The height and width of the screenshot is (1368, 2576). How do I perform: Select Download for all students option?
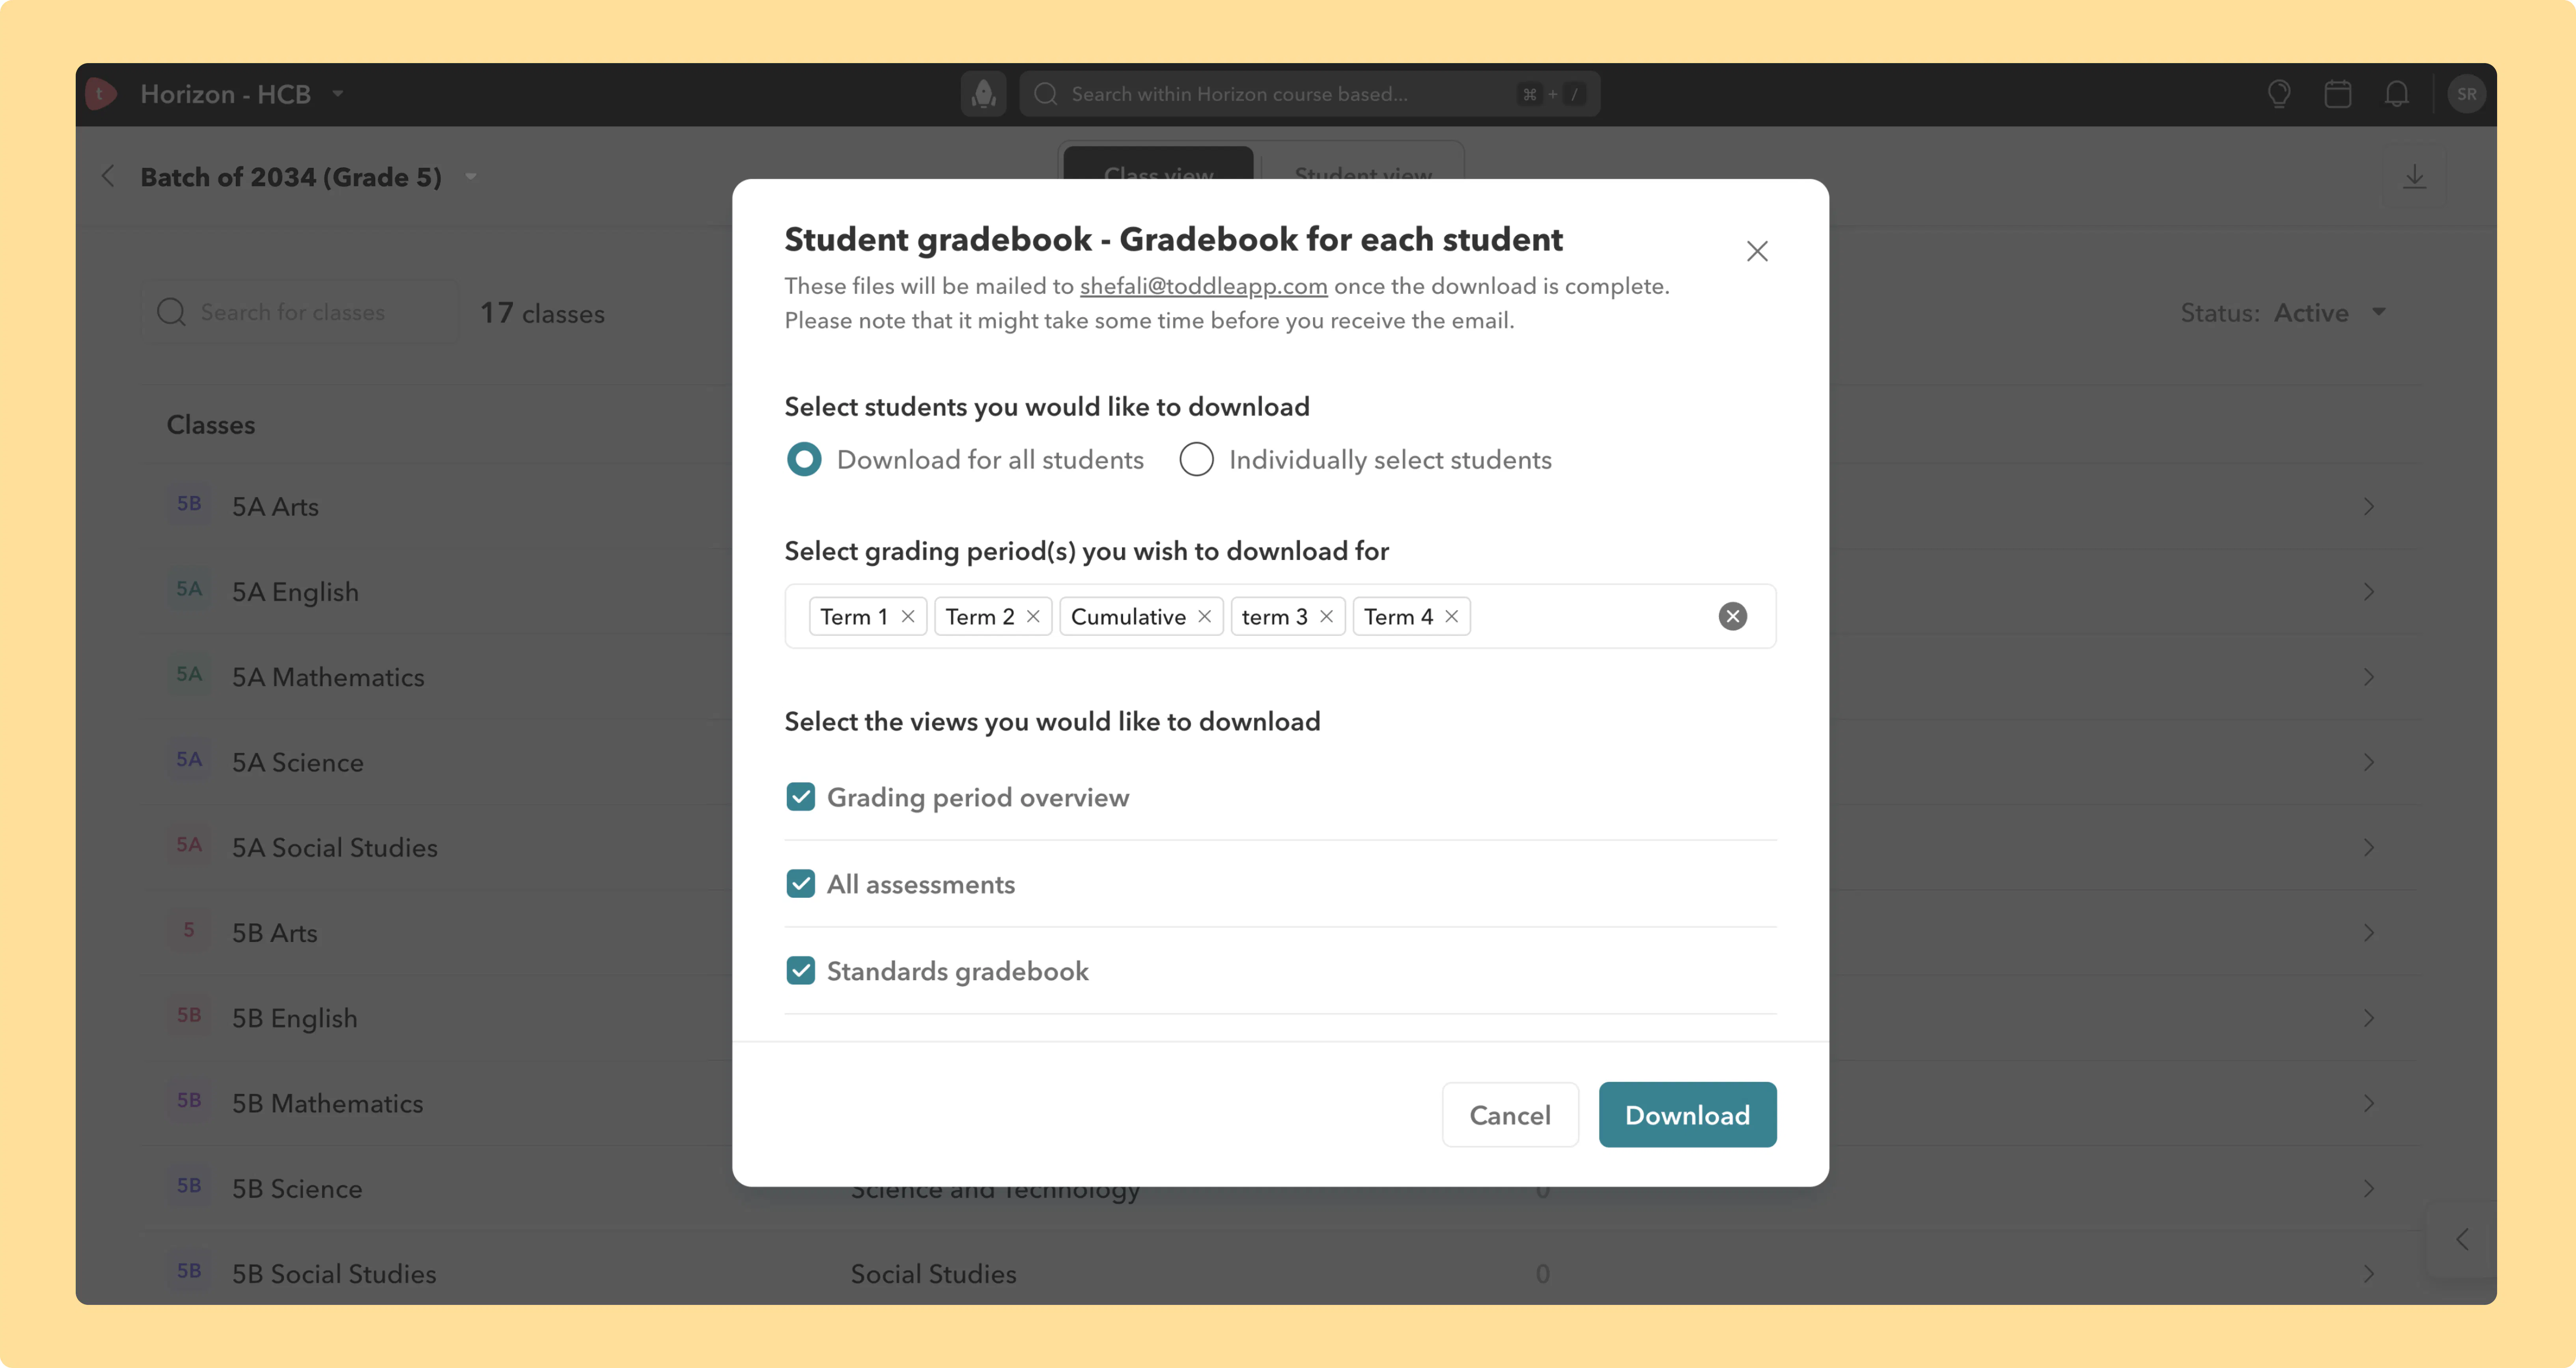804,460
